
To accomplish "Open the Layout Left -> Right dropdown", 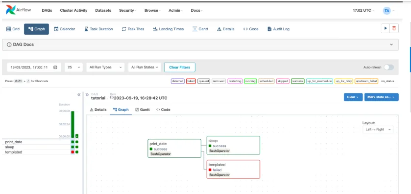I will coord(378,129).
